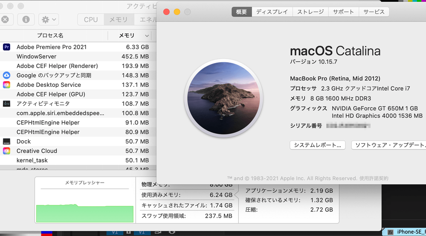Click the アプリケーションメモリ 2.19 GB entry
426x236 pixels.
tap(289, 191)
